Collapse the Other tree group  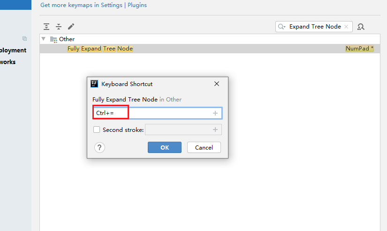tap(44, 39)
